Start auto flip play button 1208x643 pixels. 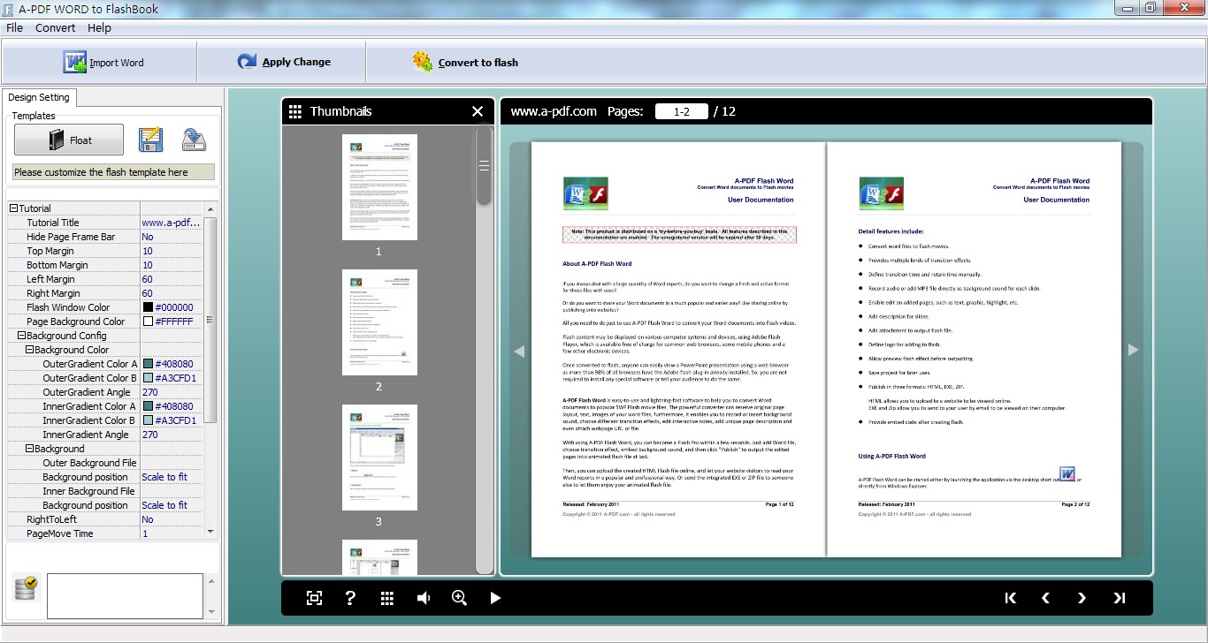(495, 598)
